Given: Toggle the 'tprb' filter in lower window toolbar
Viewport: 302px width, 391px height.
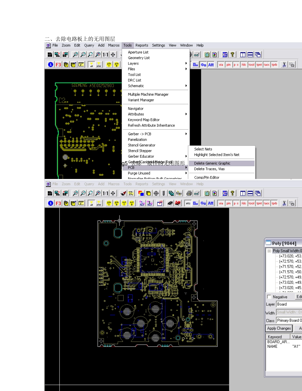Looking at the screenshot, I should click(x=274, y=203).
